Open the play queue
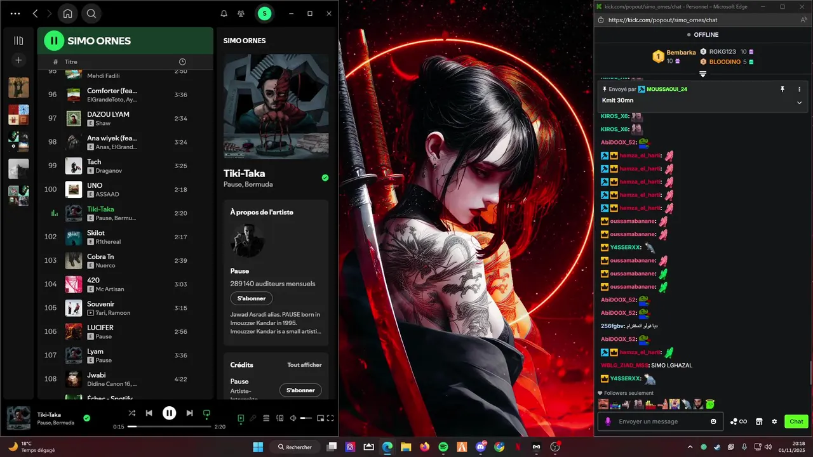The height and width of the screenshot is (457, 813). click(x=266, y=418)
